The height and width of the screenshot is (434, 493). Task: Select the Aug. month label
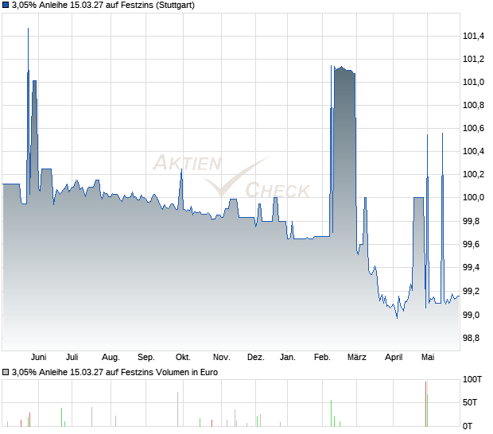pyautogui.click(x=111, y=358)
